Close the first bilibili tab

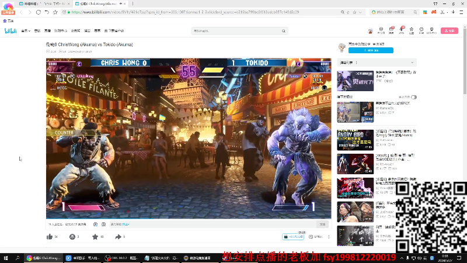[x=68, y=4]
